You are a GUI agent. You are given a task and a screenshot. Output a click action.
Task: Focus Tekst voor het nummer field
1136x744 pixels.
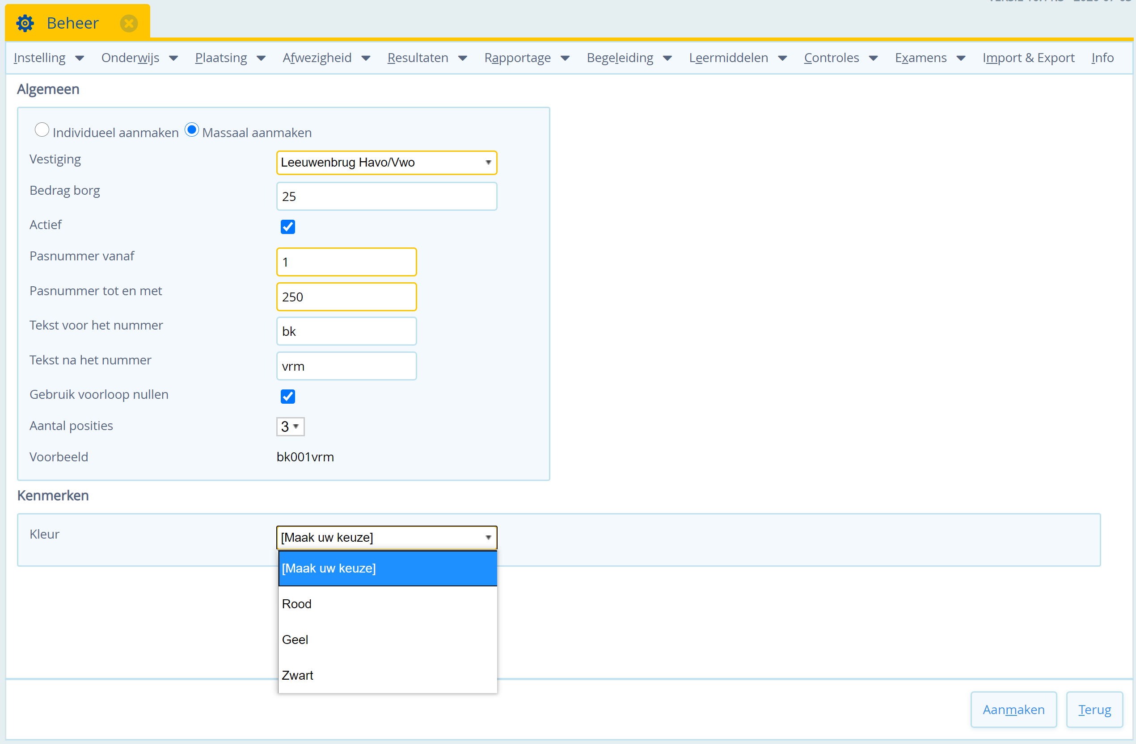tap(346, 331)
